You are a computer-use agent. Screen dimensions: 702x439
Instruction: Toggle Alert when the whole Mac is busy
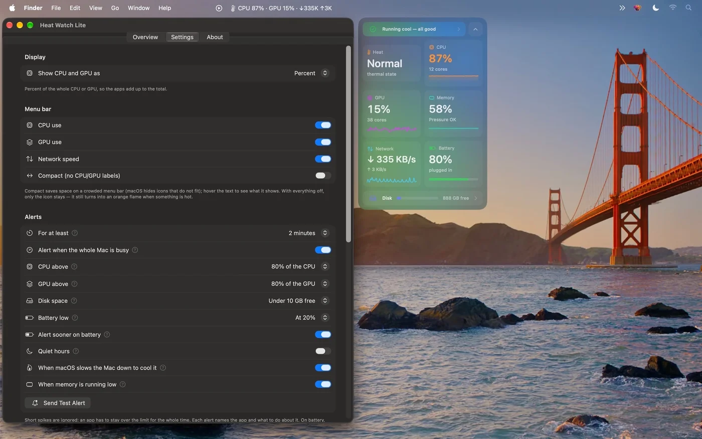click(x=323, y=250)
